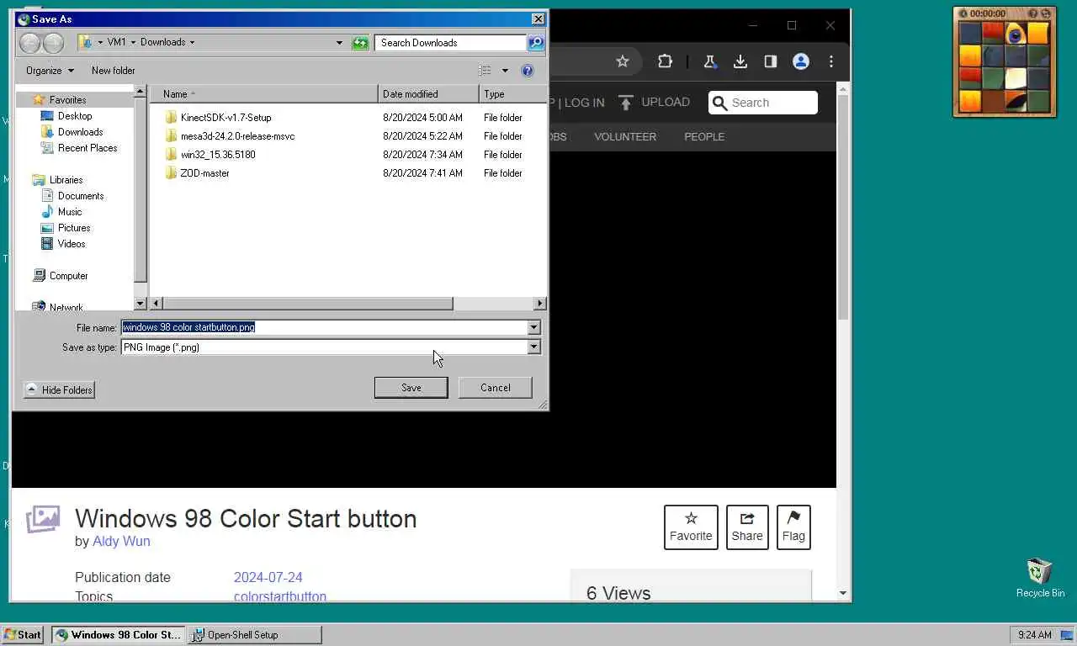
Task: Open the 2024-07-24 publication date link
Action: pos(268,578)
